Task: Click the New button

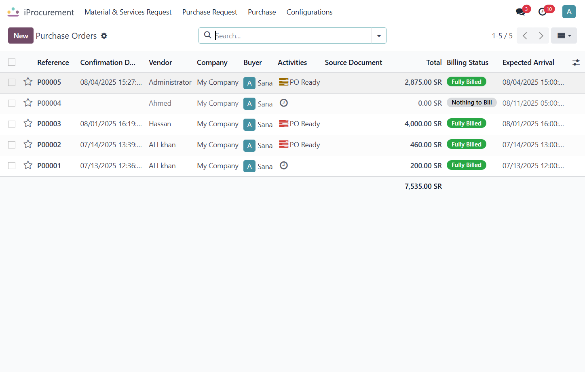Action: point(21,36)
